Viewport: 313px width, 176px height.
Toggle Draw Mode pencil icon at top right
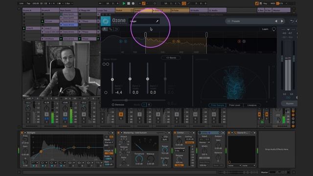click(x=257, y=3)
